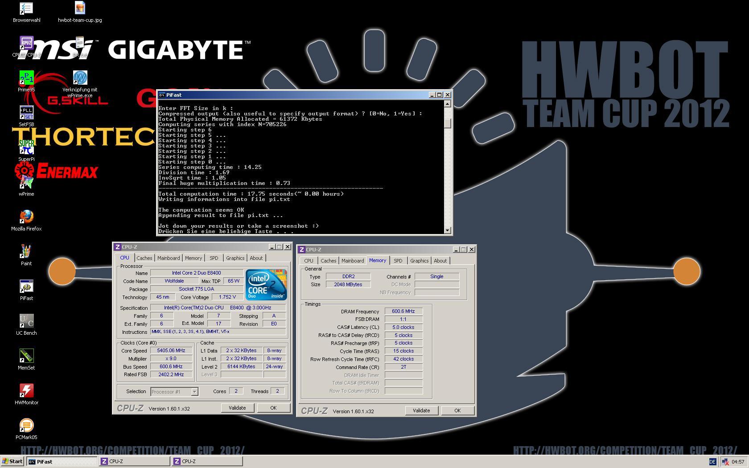Launch the MemSet desktop icon
The image size is (749, 468).
(26, 360)
